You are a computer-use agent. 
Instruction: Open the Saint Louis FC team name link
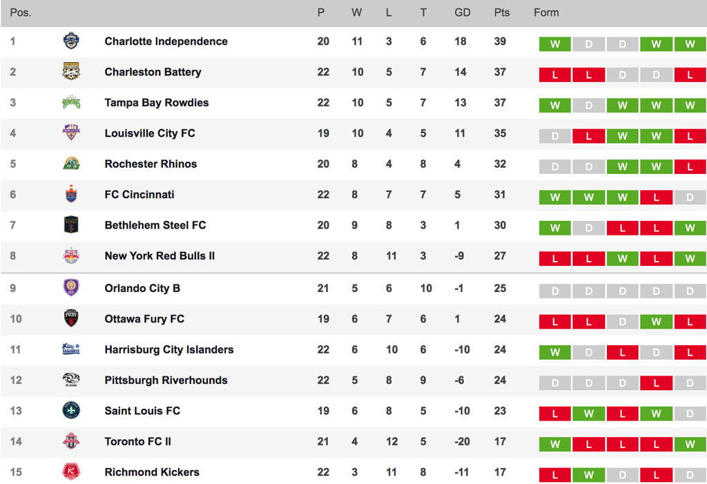(x=142, y=411)
